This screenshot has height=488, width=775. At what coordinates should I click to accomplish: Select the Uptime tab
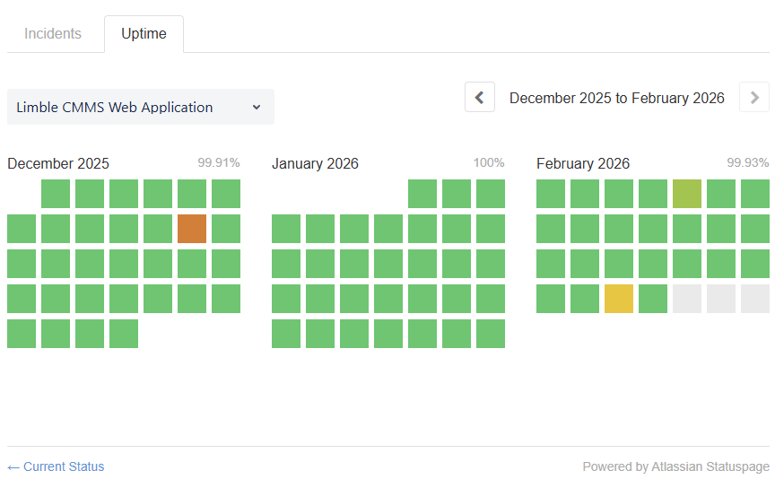tap(144, 33)
